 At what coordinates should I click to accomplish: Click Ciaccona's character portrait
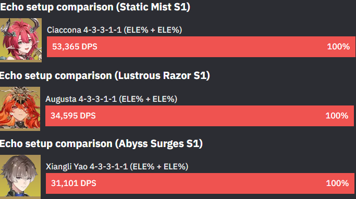21,40
